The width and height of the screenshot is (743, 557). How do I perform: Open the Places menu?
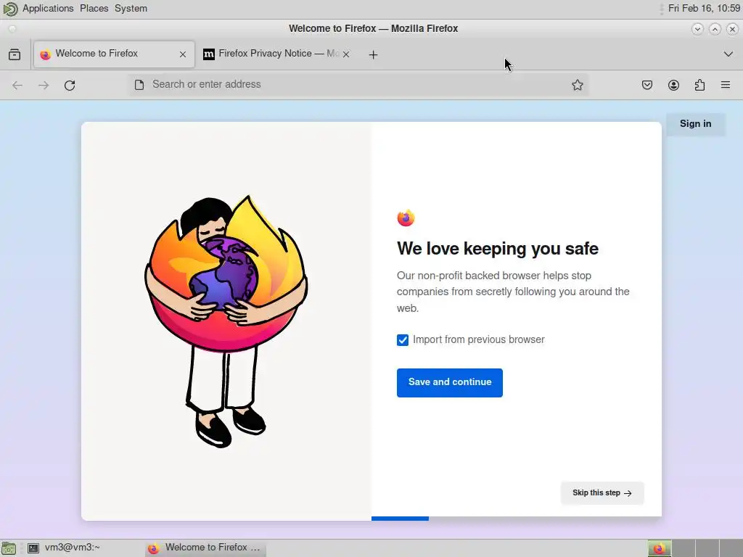[x=94, y=9]
